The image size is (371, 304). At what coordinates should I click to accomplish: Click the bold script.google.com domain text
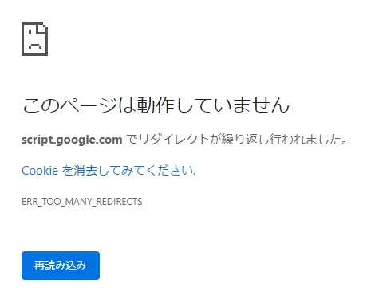point(72,140)
